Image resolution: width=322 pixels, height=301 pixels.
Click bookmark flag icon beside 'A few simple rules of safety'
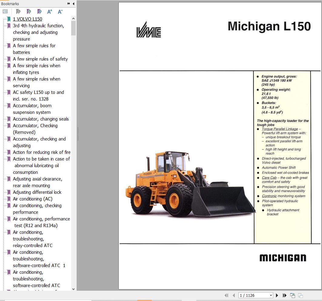click(9, 59)
